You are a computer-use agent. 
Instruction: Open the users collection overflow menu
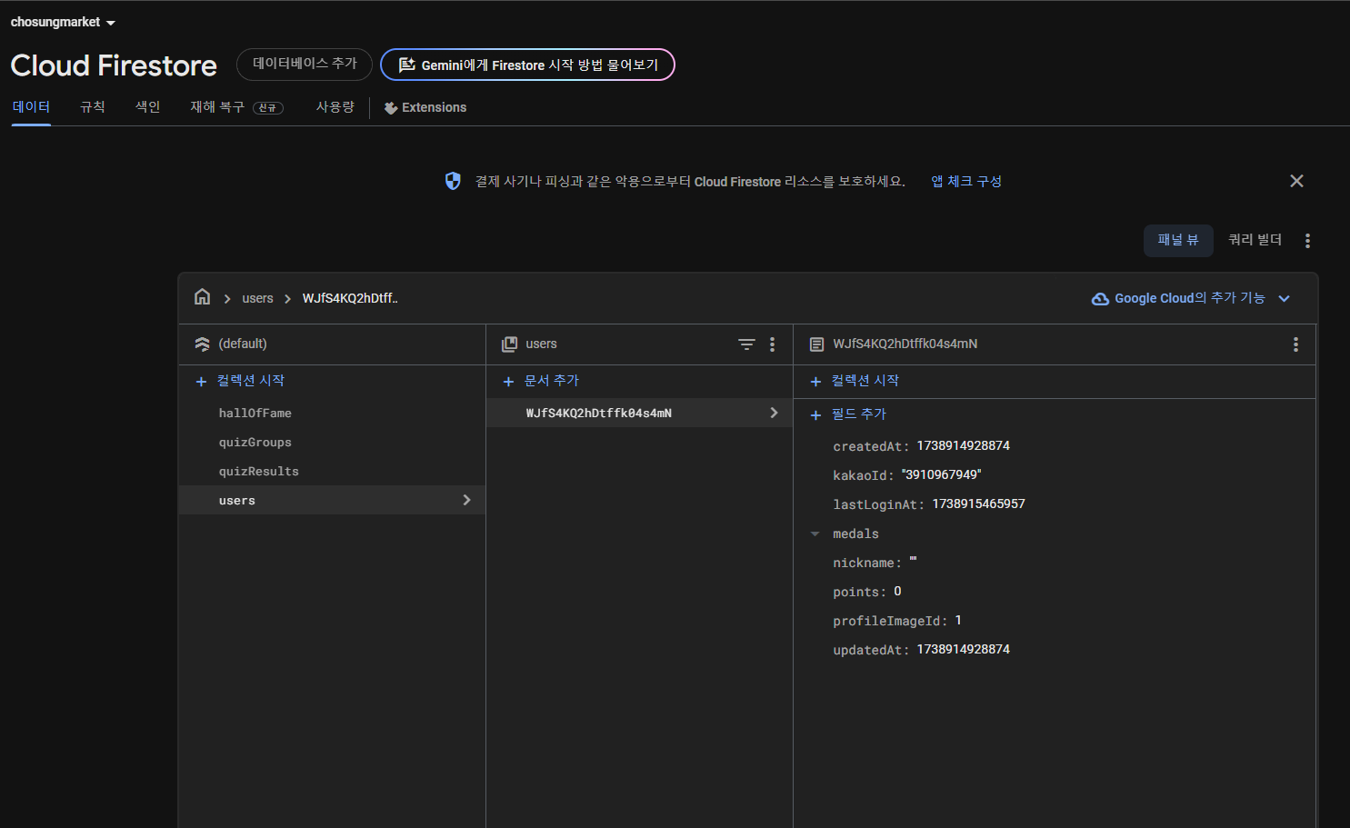click(772, 344)
